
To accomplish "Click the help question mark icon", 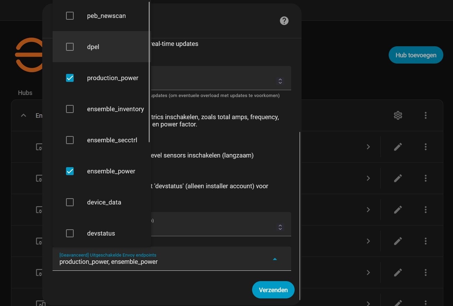I will pyautogui.click(x=284, y=21).
